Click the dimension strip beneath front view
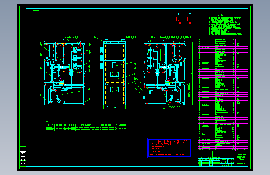Viewport: 270px width, 175px height. tap(114, 107)
